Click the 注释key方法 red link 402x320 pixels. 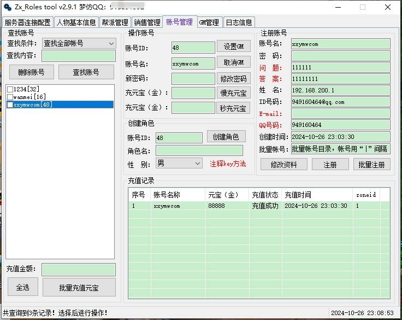click(228, 164)
